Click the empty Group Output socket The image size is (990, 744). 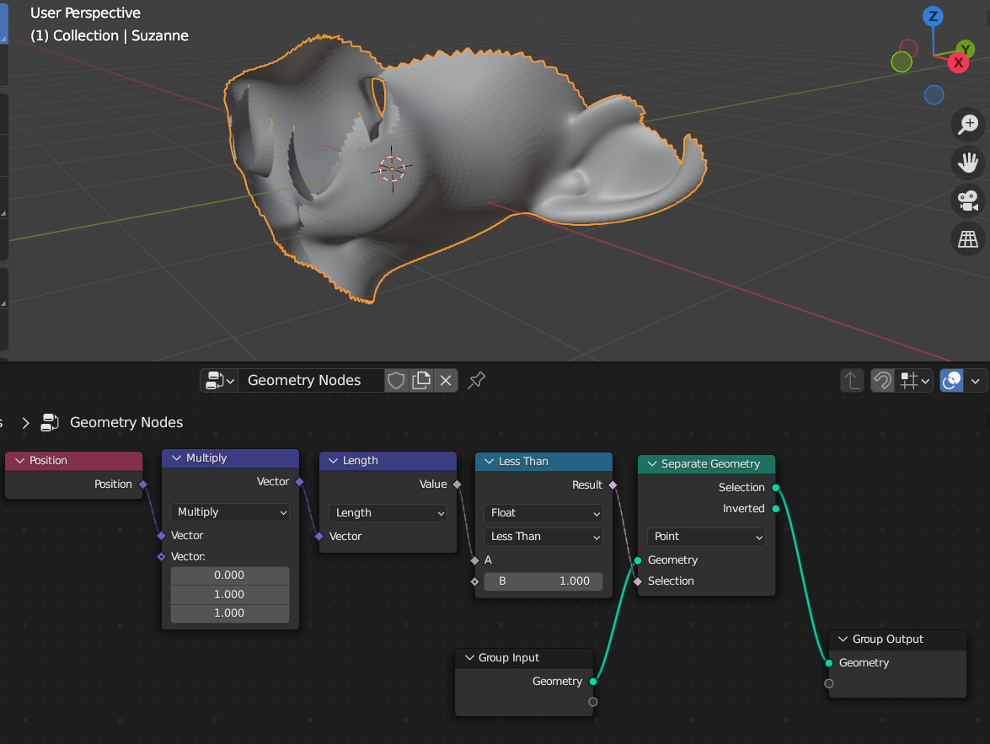(829, 683)
